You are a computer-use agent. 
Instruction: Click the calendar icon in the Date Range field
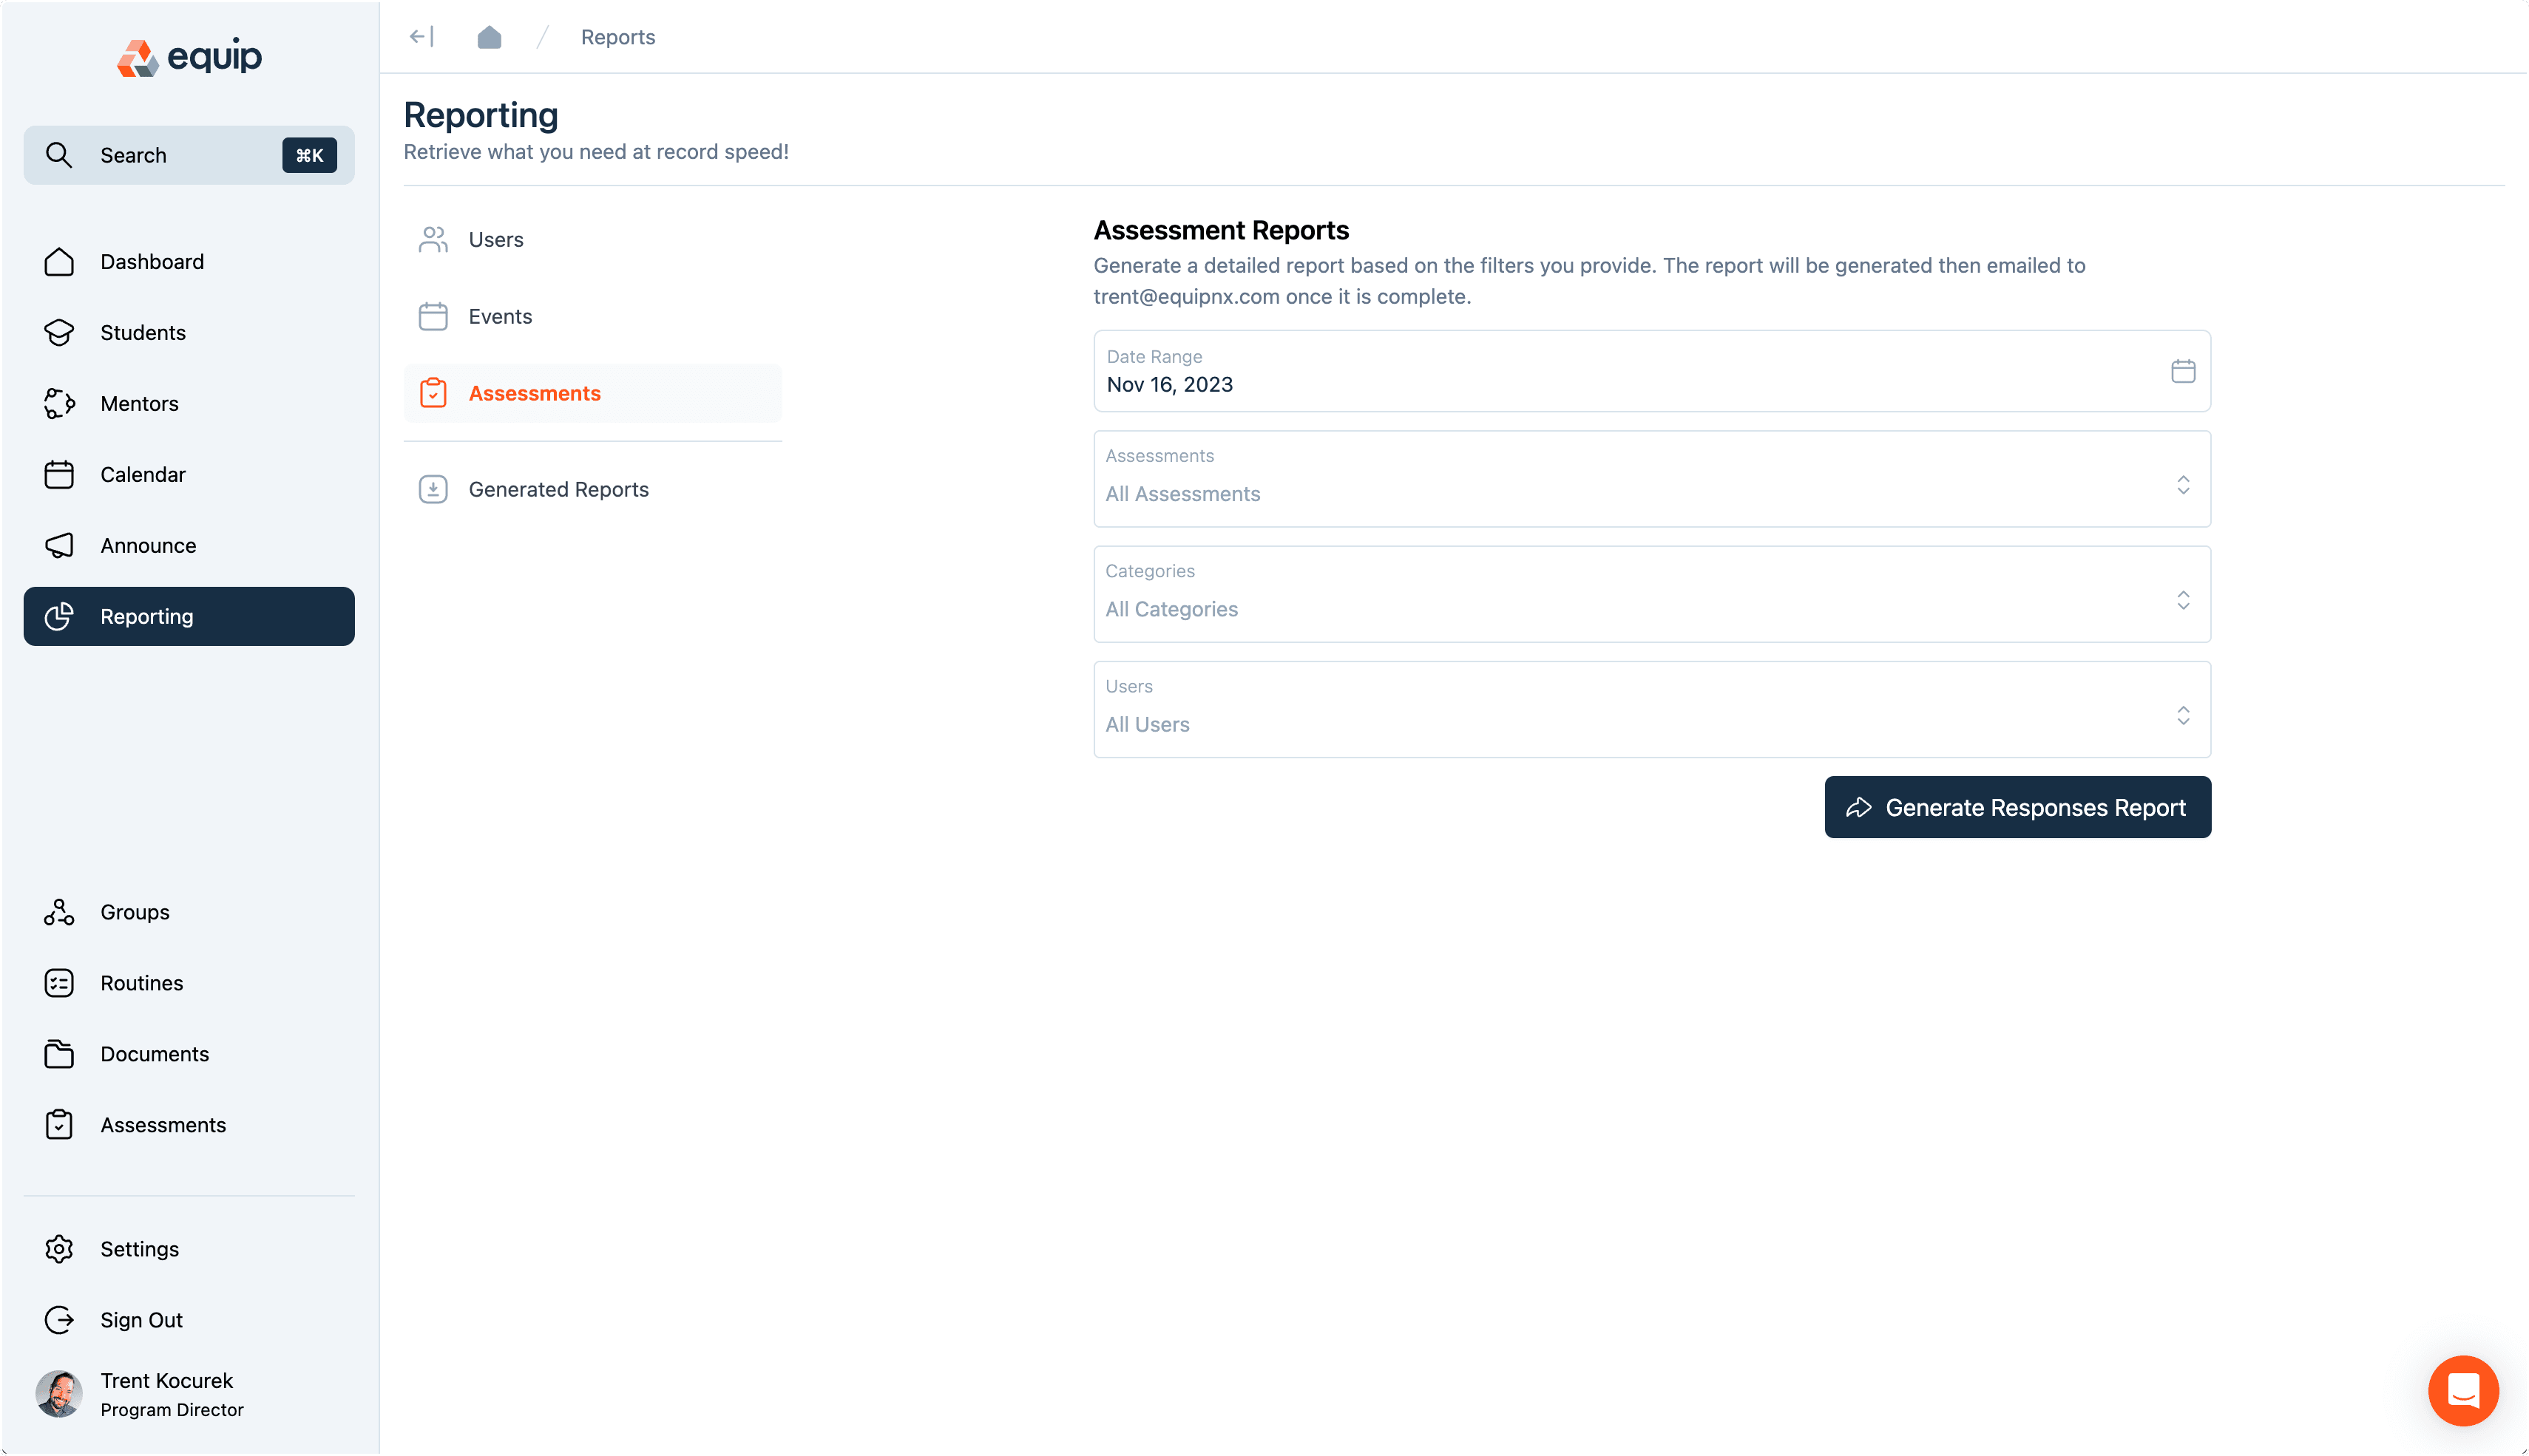[x=2183, y=371]
